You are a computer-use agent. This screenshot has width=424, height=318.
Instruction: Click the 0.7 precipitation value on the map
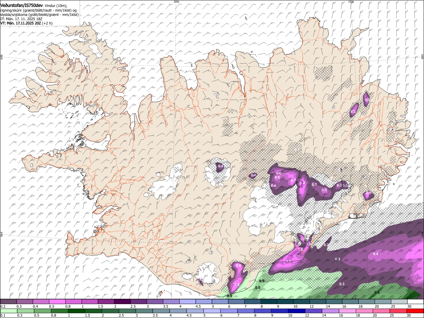pos(293,181)
